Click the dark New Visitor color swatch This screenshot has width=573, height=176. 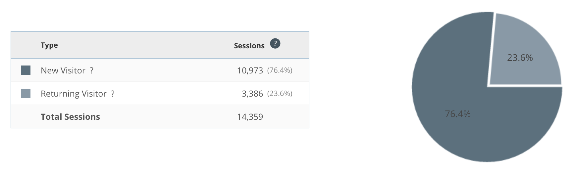(26, 70)
